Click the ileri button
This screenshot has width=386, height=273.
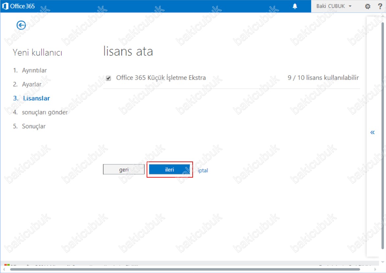tap(170, 169)
